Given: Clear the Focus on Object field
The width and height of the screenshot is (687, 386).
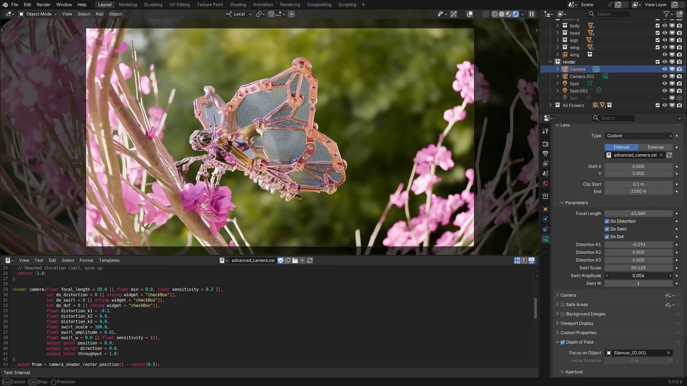Looking at the screenshot, I should (x=668, y=353).
